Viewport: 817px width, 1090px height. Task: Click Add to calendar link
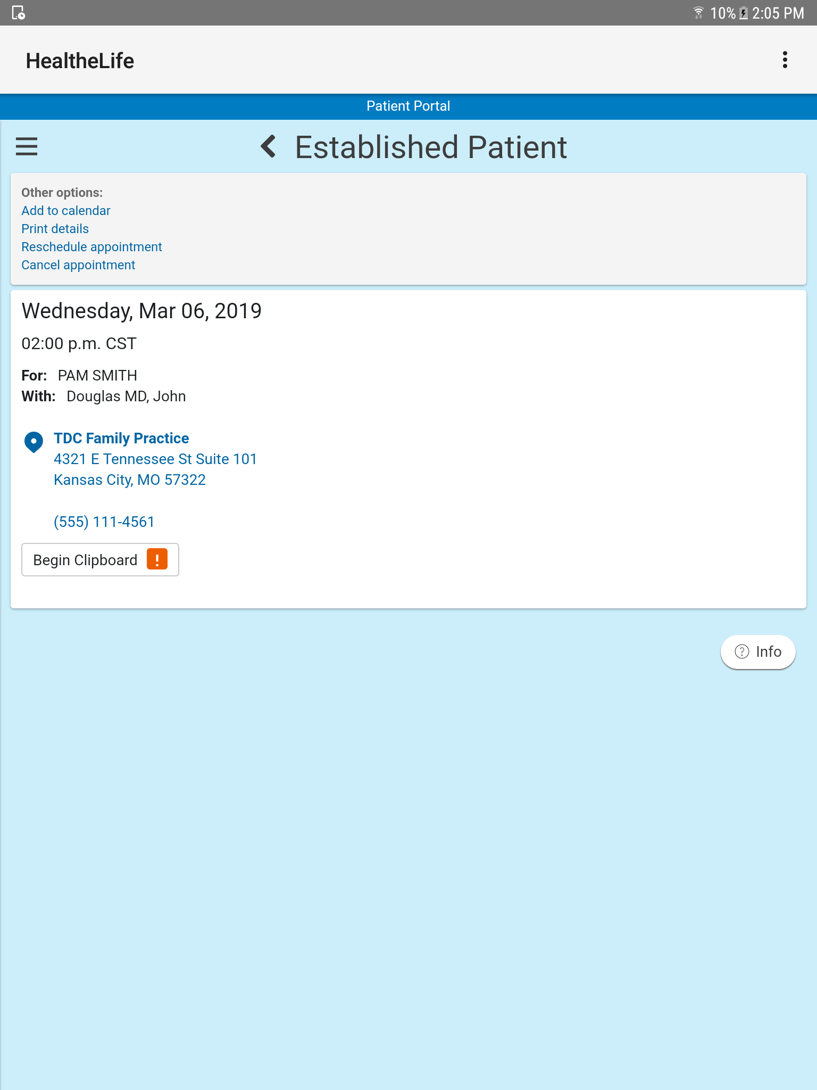click(66, 211)
